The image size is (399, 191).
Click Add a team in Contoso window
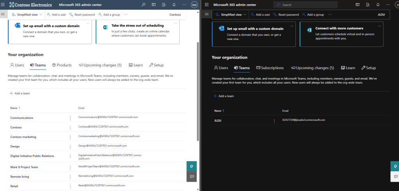click(19, 93)
